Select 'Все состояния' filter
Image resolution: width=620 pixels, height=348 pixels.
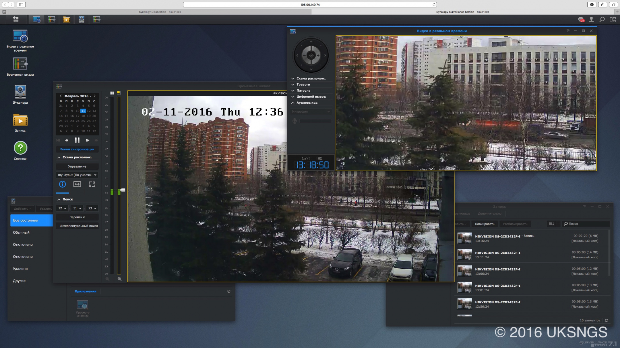tap(32, 220)
